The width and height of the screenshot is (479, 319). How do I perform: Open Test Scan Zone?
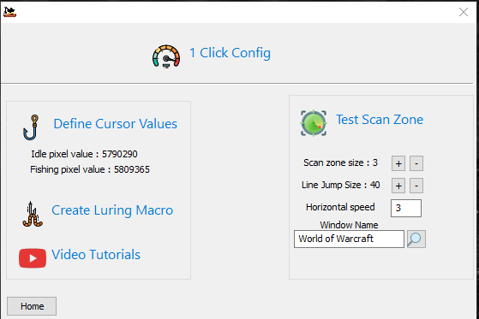coord(380,120)
